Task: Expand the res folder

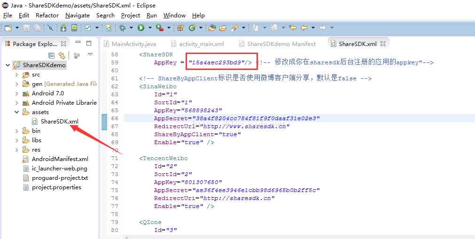Action: [16, 150]
